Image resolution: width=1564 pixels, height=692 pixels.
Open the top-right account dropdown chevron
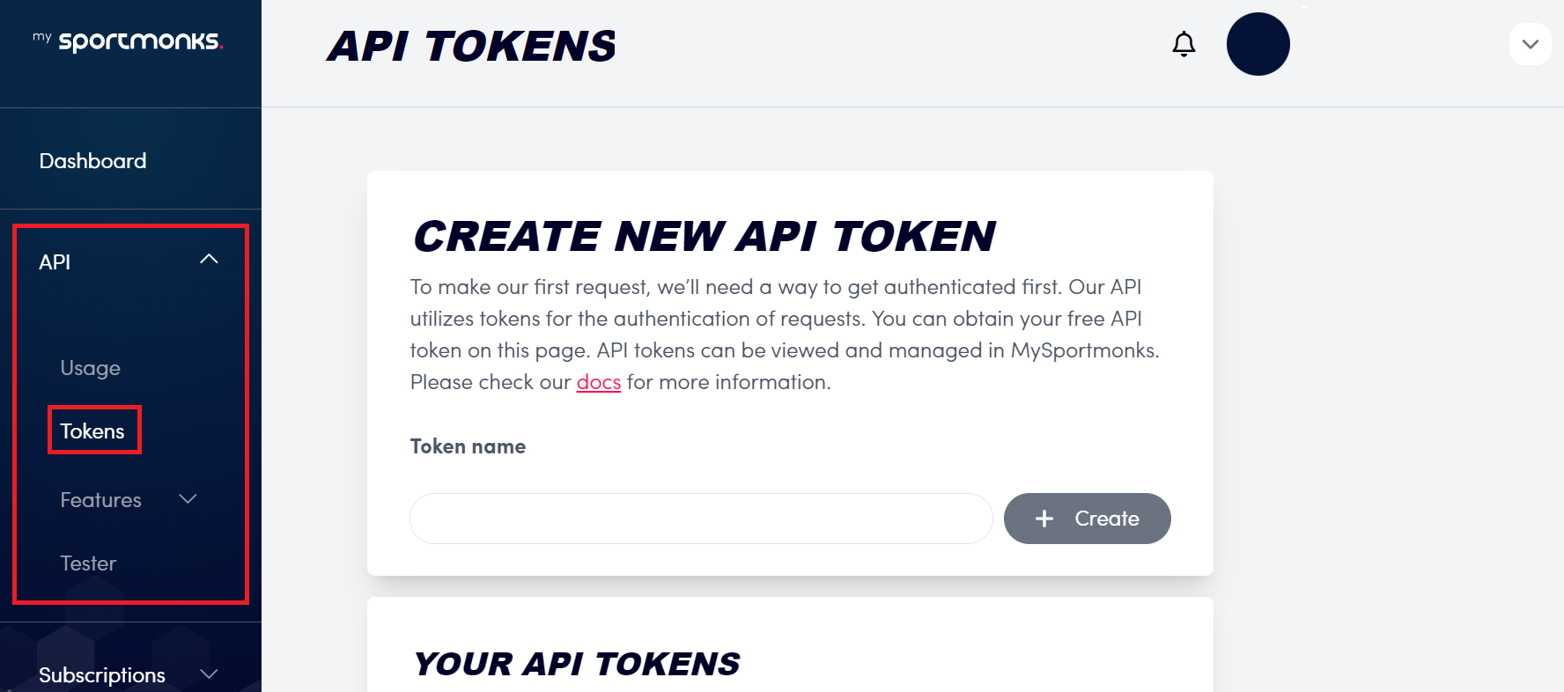tap(1530, 44)
